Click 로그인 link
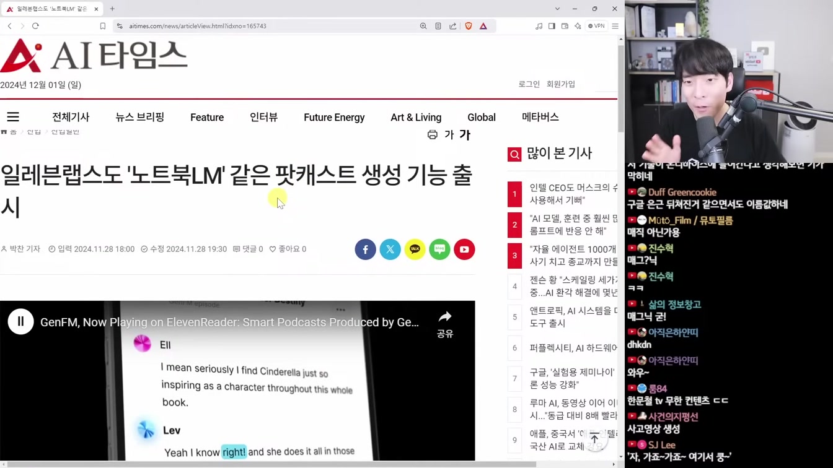 pyautogui.click(x=529, y=84)
